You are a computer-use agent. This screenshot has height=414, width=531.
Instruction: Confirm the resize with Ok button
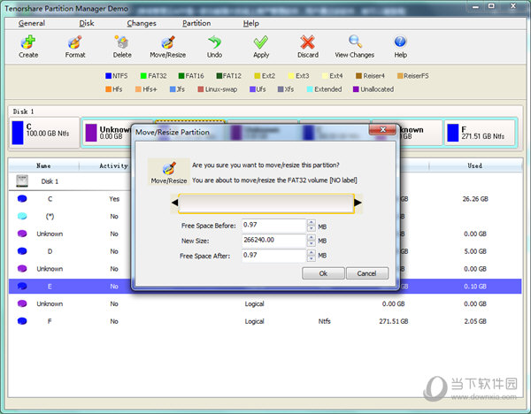pos(323,273)
